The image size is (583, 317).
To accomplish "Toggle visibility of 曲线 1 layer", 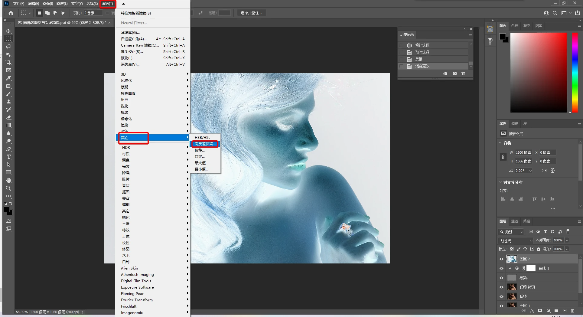I will [x=501, y=268].
